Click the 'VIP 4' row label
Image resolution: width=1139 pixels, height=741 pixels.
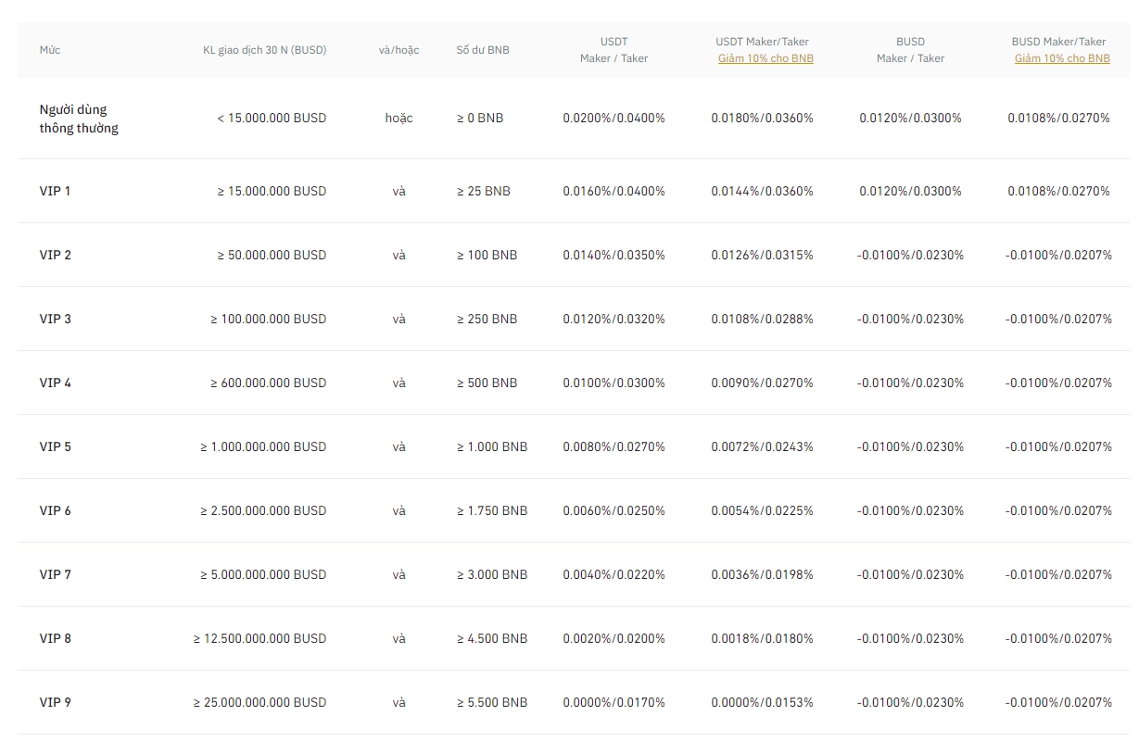55,383
